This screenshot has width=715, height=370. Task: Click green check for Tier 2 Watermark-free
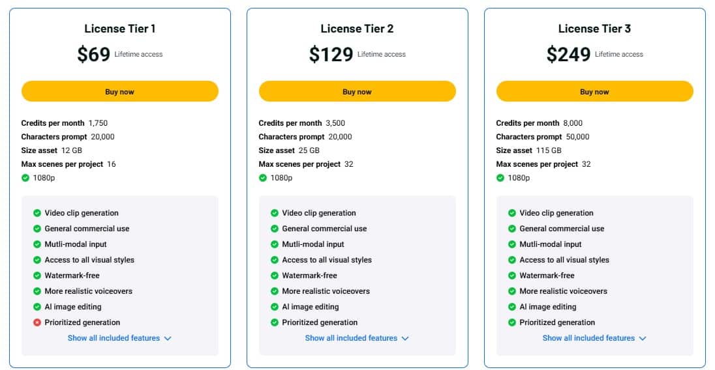(275, 276)
